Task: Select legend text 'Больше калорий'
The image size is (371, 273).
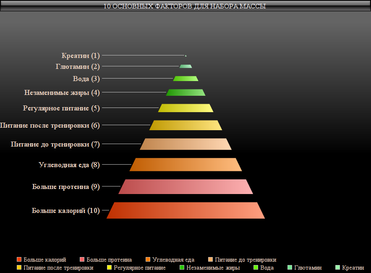Action: click(45, 260)
